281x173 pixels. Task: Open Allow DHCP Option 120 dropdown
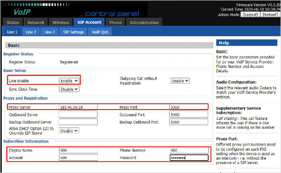[69, 131]
